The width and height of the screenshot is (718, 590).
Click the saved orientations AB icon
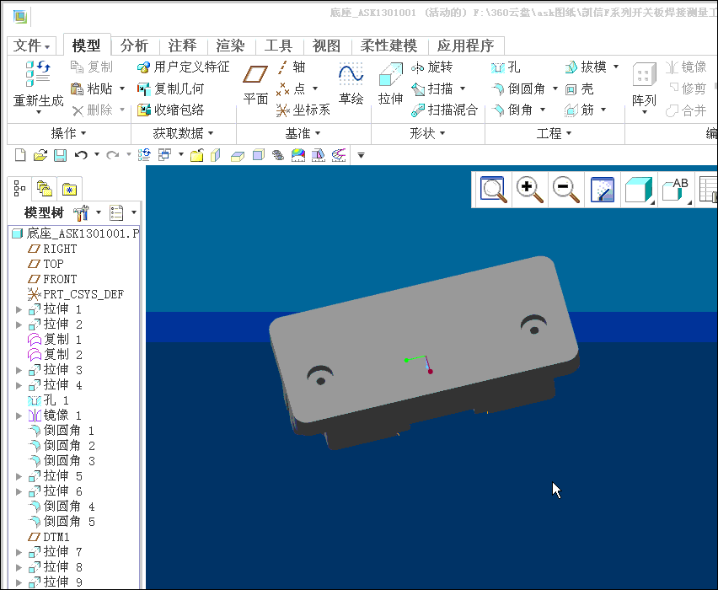[675, 190]
